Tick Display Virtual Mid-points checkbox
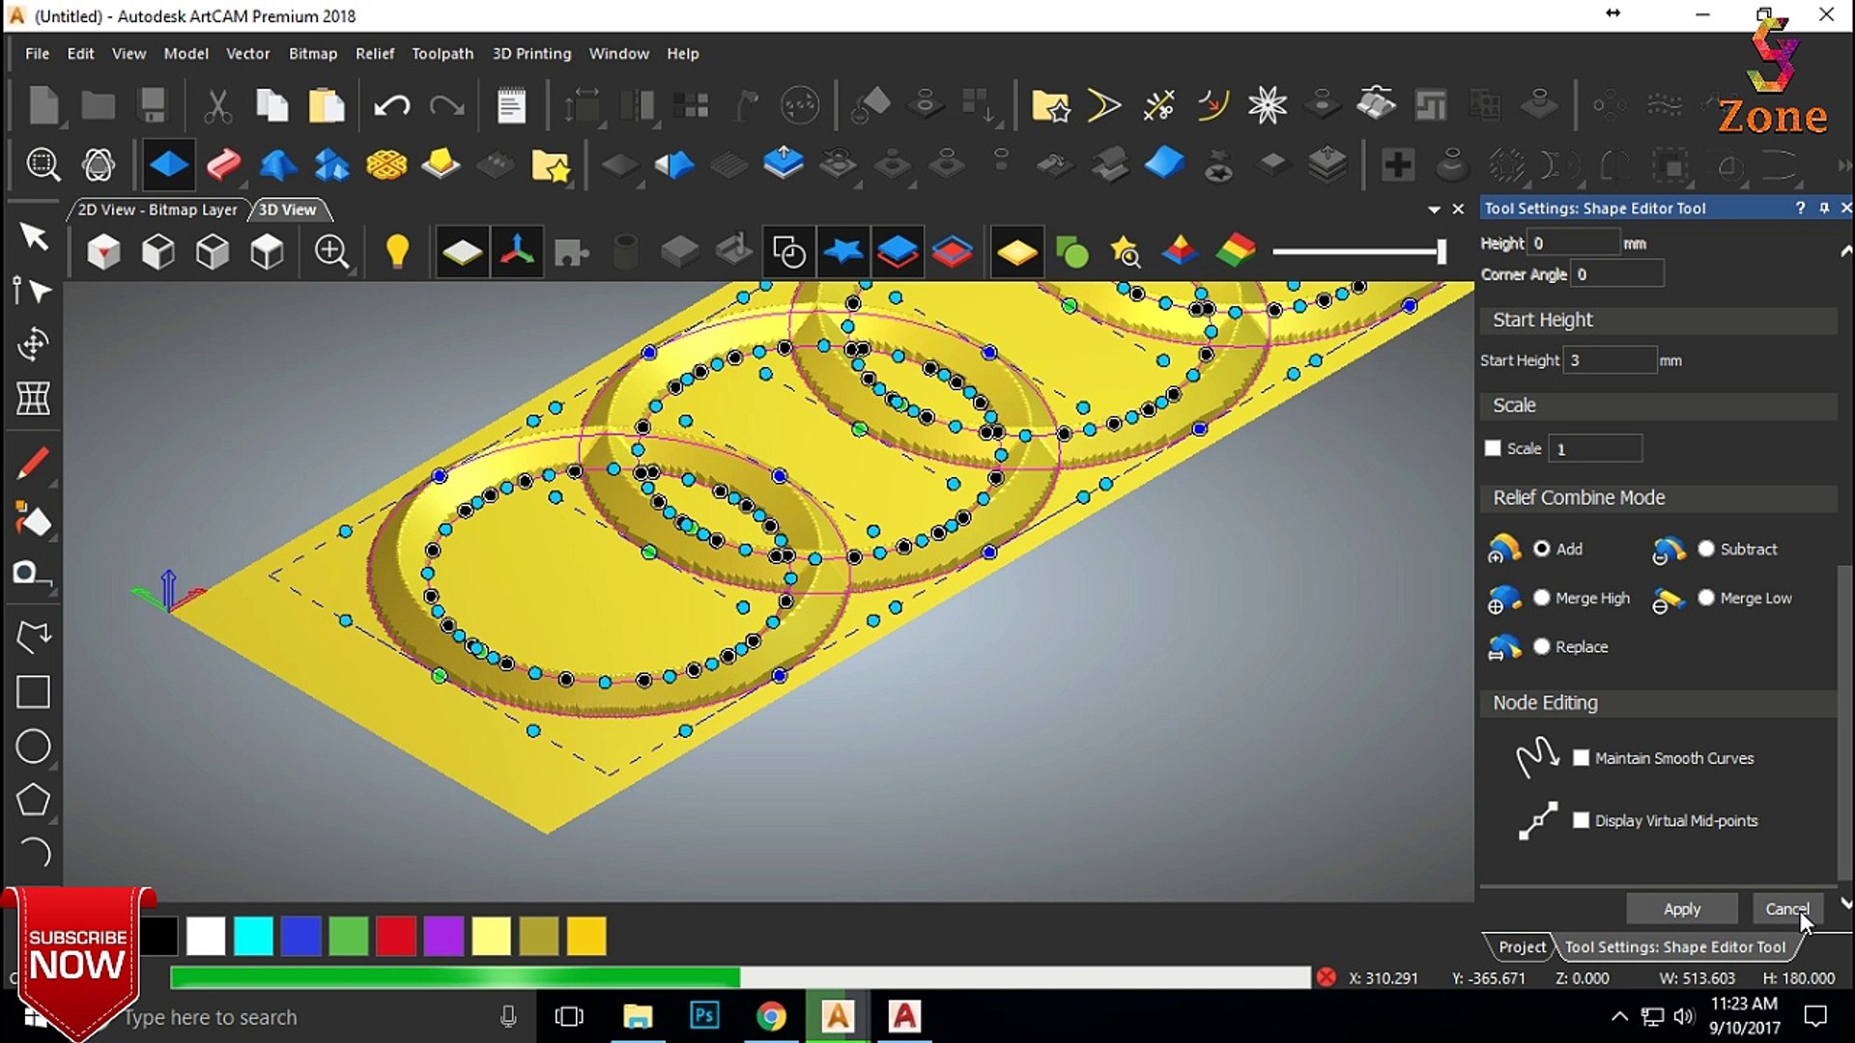 (1581, 820)
